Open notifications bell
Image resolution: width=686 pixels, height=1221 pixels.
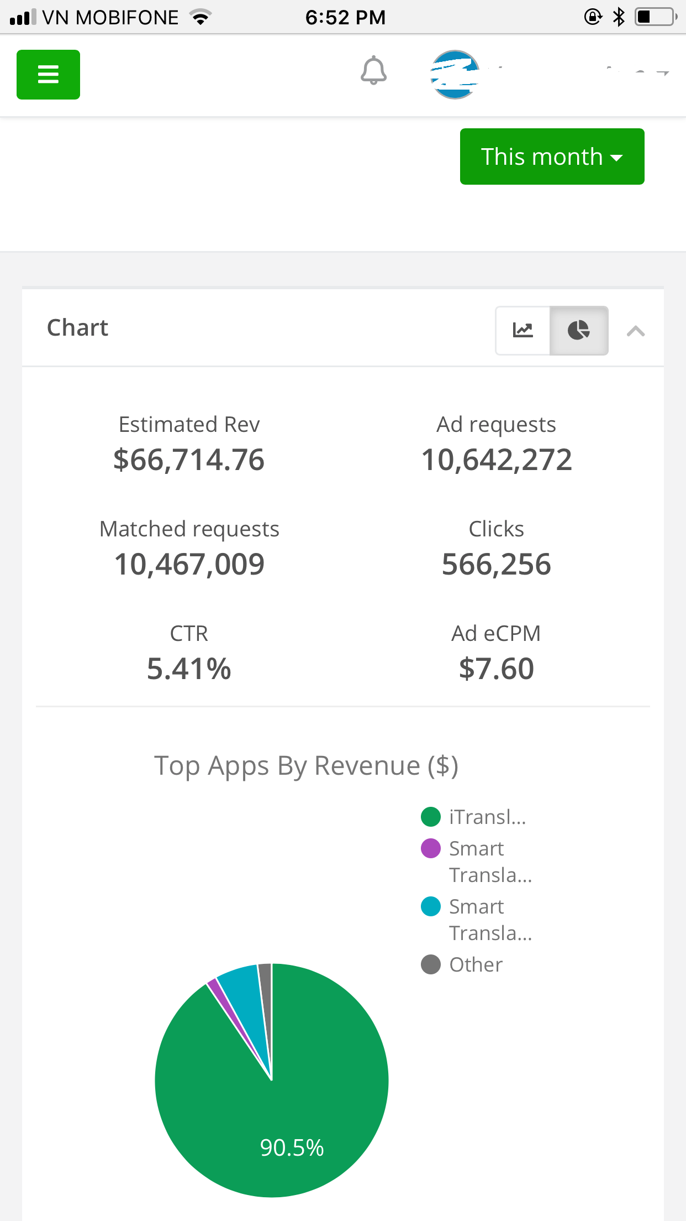(373, 70)
